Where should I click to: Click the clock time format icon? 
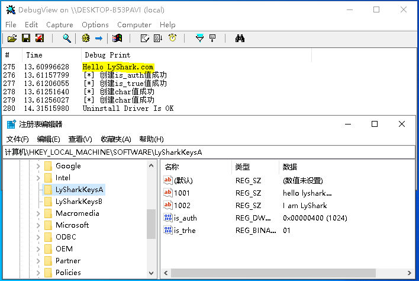[x=172, y=39]
